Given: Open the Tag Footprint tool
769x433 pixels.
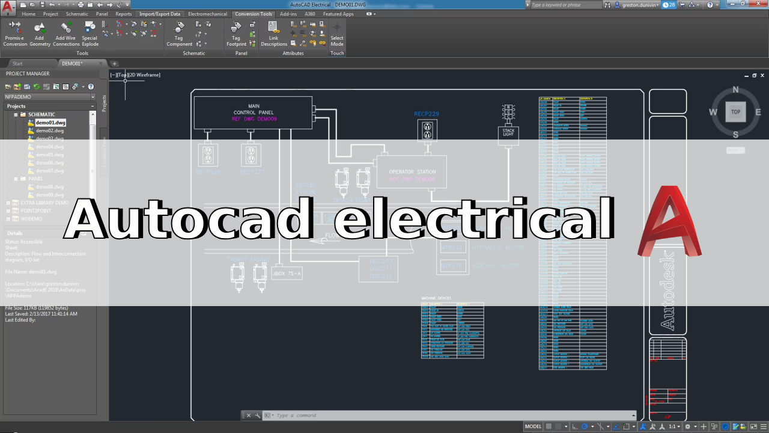Looking at the screenshot, I should pyautogui.click(x=236, y=34).
